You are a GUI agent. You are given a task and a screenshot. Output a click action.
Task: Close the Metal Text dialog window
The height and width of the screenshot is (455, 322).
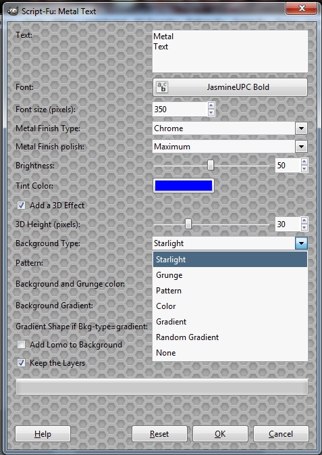[302, 8]
